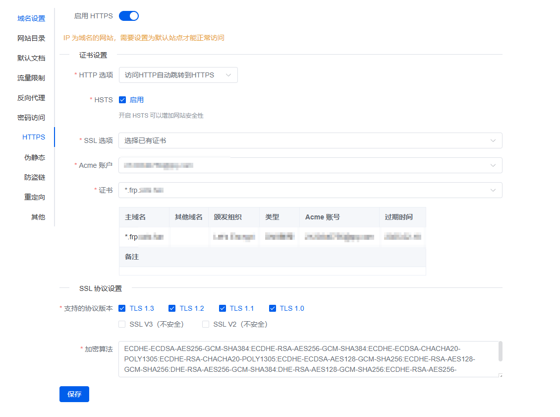
Task: Uncheck the HSTS 启用 checkbox
Action: click(122, 100)
